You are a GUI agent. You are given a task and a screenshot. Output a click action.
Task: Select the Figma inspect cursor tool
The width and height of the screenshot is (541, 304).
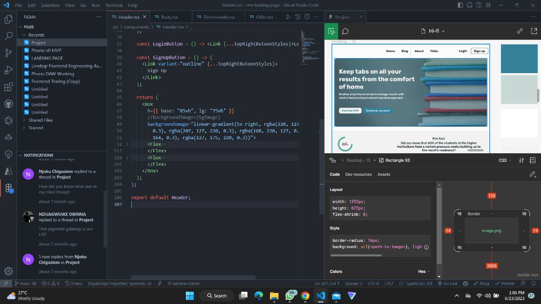(x=331, y=32)
